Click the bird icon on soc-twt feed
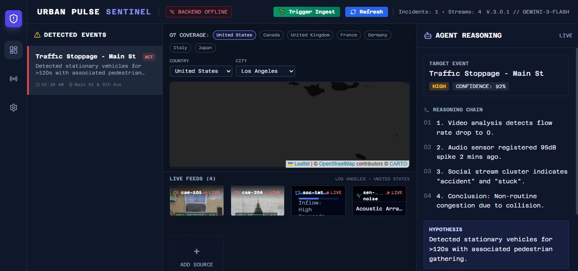The image size is (578, 271). pyautogui.click(x=298, y=193)
